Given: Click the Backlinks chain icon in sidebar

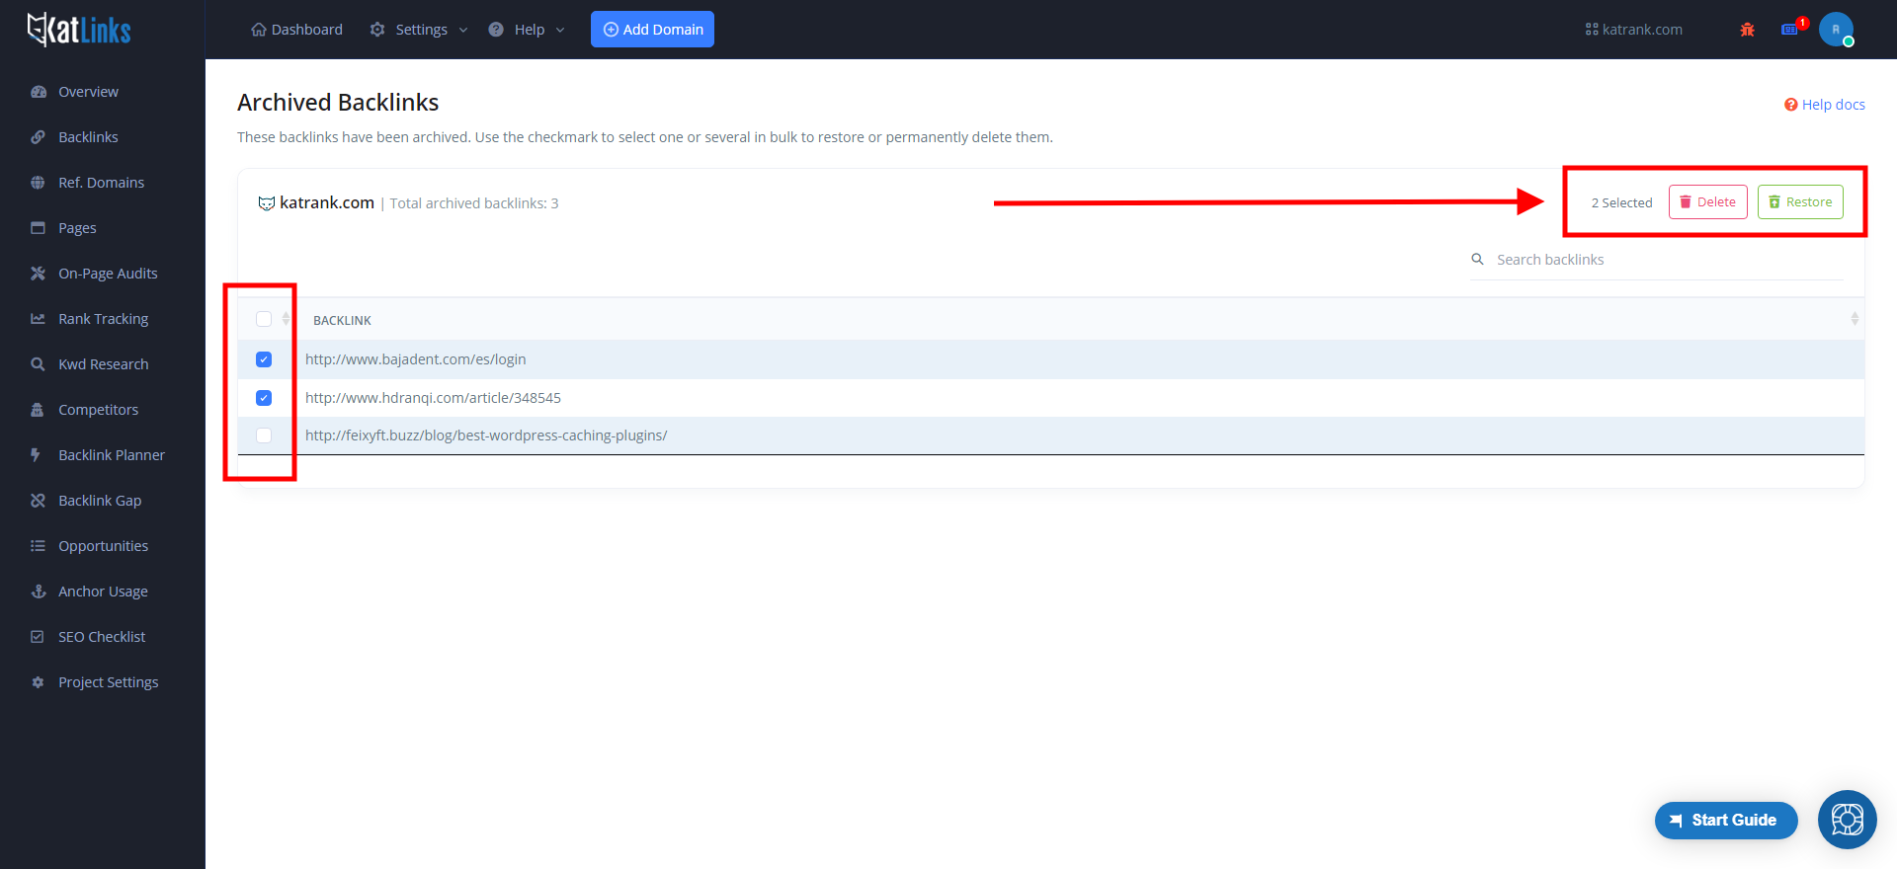Looking at the screenshot, I should click(x=39, y=137).
